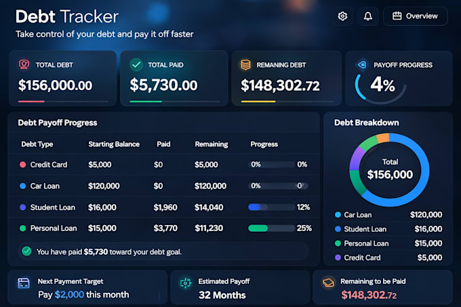Click the $3,770 paid amount
This screenshot has width=461, height=307.
pyautogui.click(x=165, y=228)
